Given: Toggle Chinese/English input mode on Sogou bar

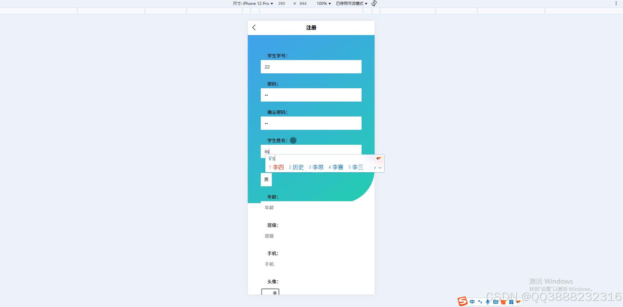Looking at the screenshot, I should 472,302.
